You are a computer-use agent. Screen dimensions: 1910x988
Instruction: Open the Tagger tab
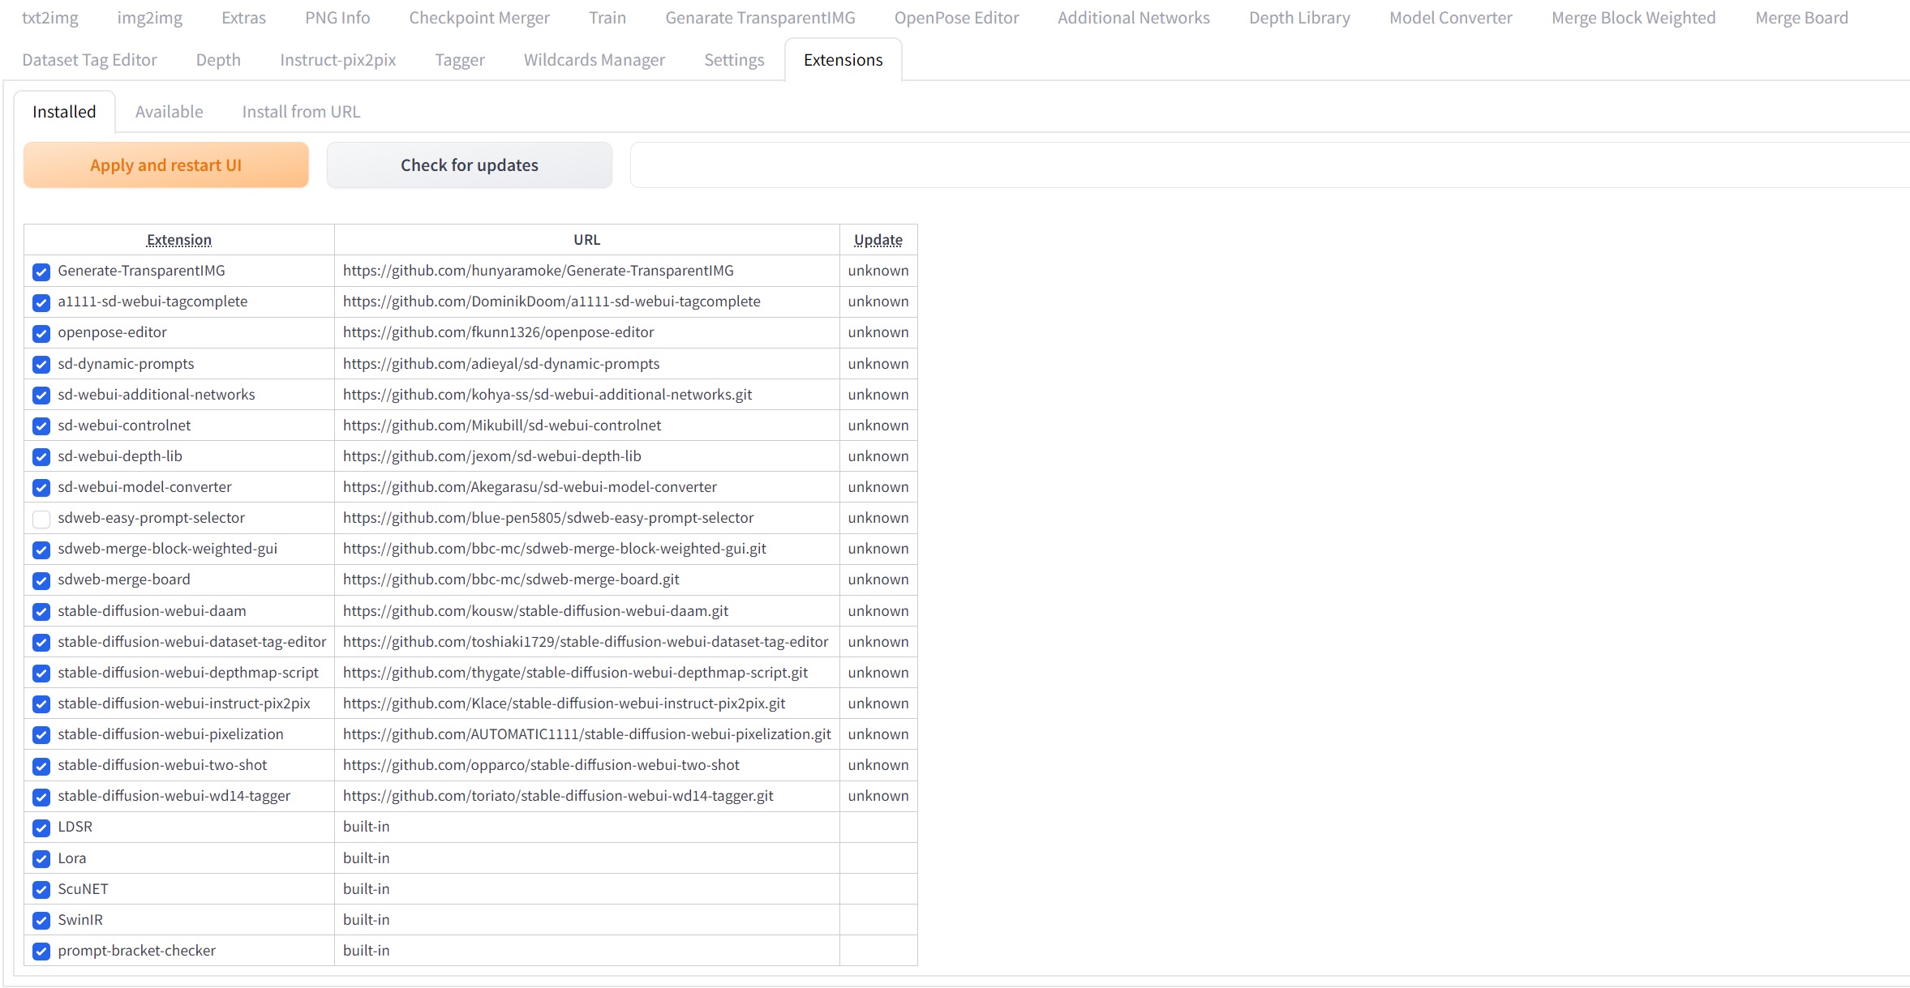pyautogui.click(x=460, y=60)
